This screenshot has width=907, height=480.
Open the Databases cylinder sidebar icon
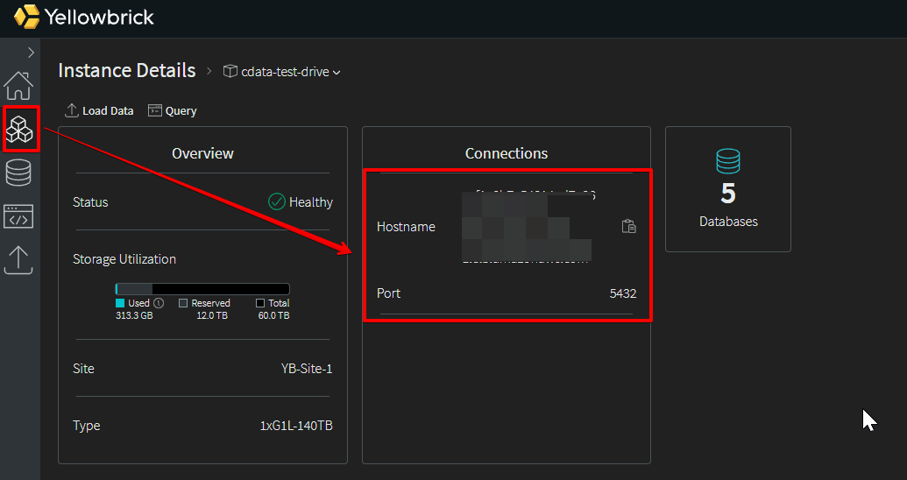click(18, 173)
